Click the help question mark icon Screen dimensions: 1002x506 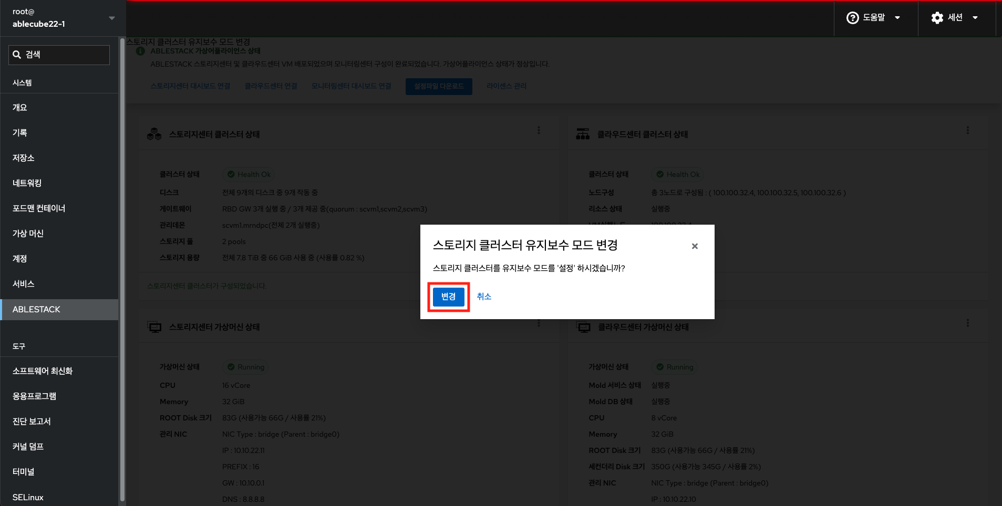[x=852, y=18]
